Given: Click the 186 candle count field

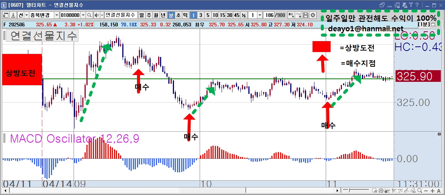Looking at the screenshot, I should pos(269,15).
